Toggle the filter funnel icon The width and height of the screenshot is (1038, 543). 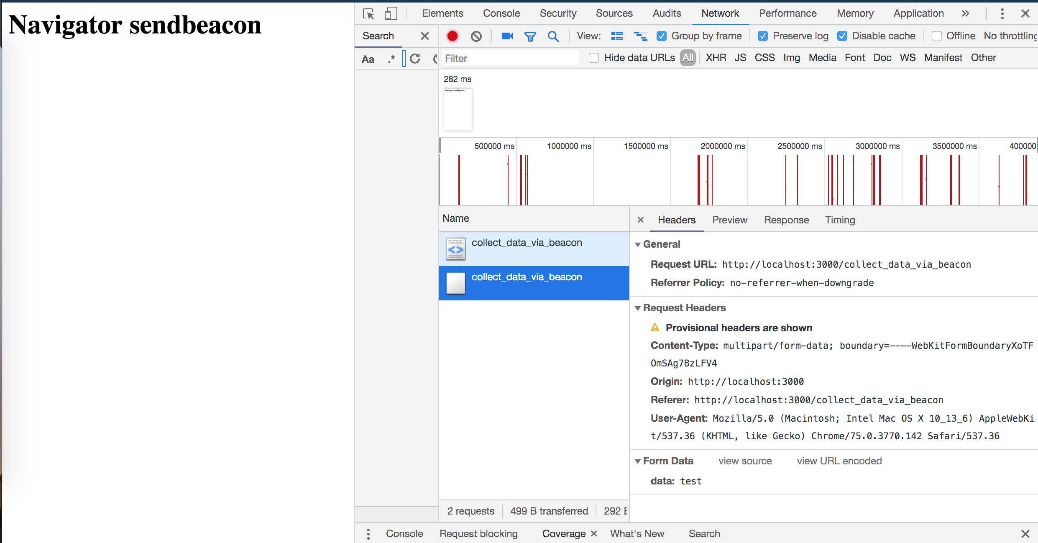pos(530,36)
